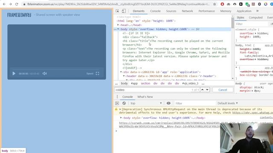Click #vjs_video_3 in the breadcrumb

pyautogui.click(x=190, y=83)
